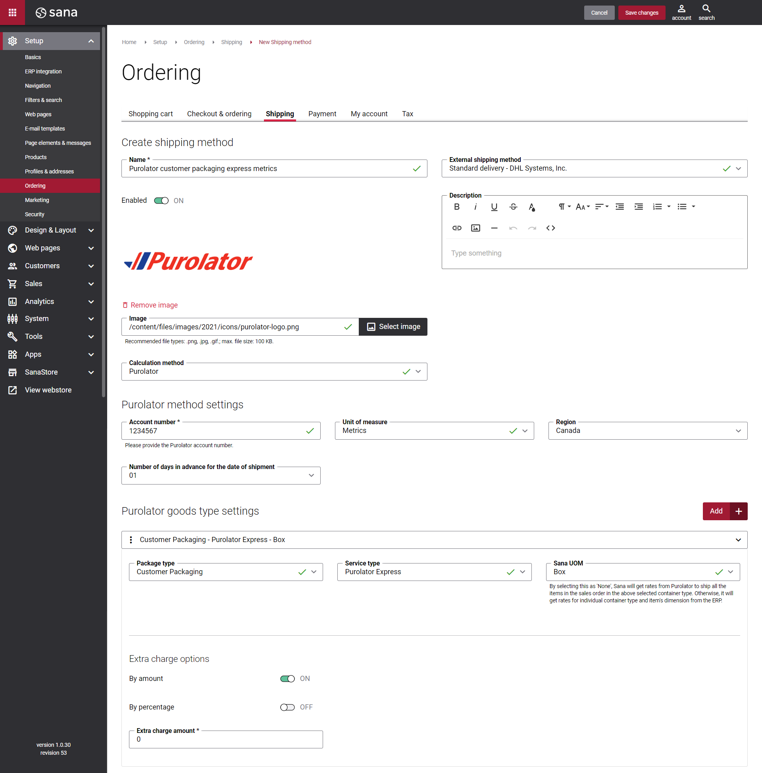The height and width of the screenshot is (773, 762).
Task: Go to Home breadcrumb link
Action: pyautogui.click(x=129, y=42)
